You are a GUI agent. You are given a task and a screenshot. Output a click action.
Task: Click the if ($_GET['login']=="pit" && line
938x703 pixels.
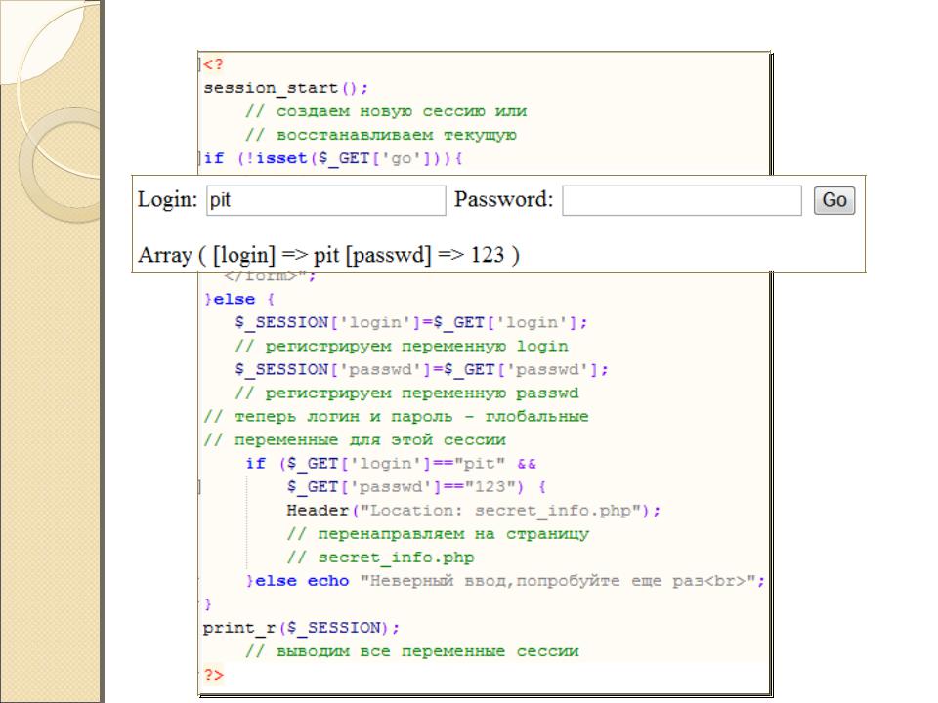(x=391, y=464)
